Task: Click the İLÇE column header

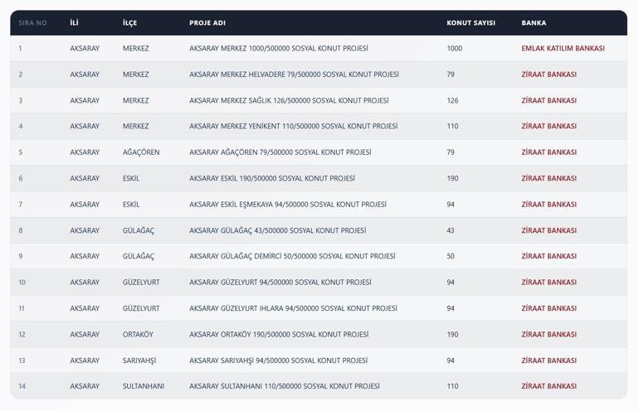Action: coord(130,23)
